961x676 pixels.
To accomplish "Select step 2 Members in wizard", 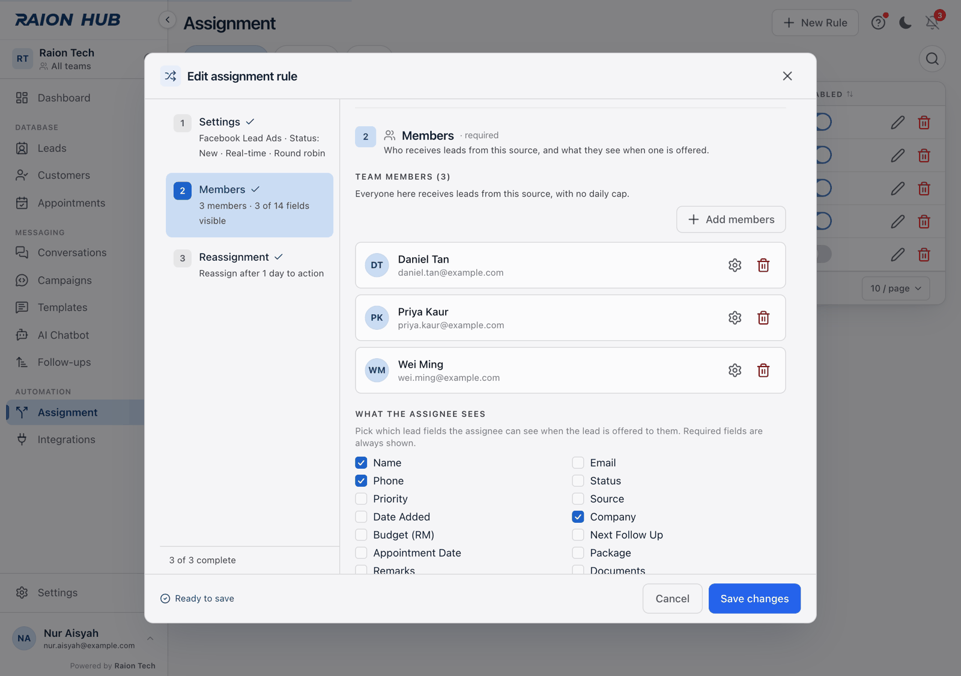I will tap(249, 205).
